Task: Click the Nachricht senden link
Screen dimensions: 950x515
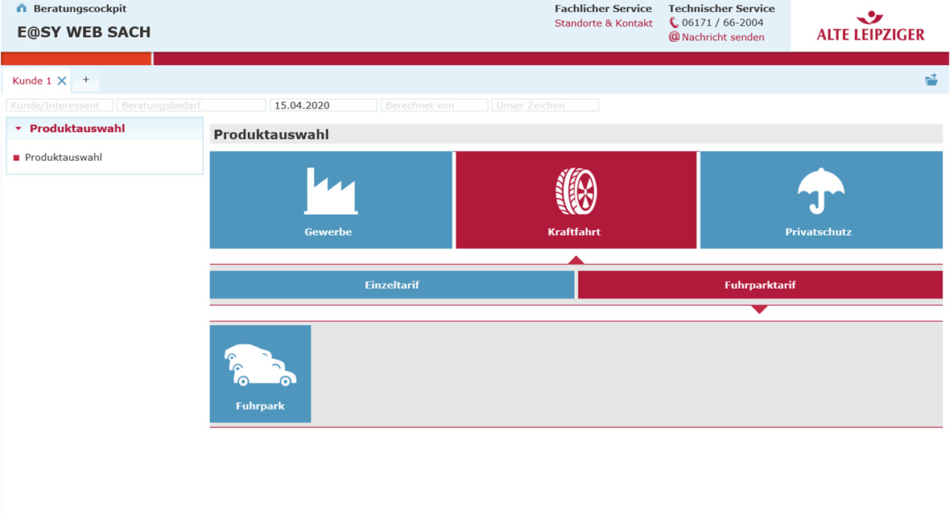Action: tap(723, 37)
